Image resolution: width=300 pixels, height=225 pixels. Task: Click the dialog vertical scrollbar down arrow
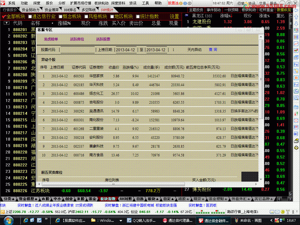click(x=261, y=180)
